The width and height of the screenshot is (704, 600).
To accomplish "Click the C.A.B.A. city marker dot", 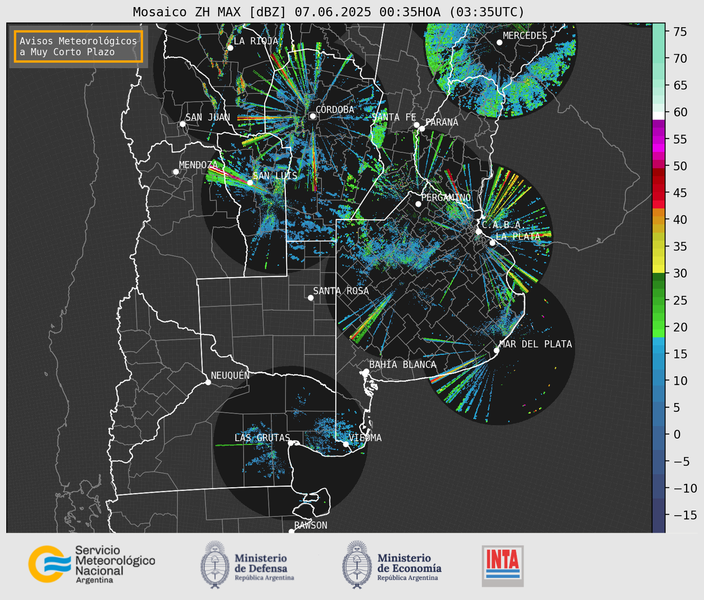I will [479, 232].
